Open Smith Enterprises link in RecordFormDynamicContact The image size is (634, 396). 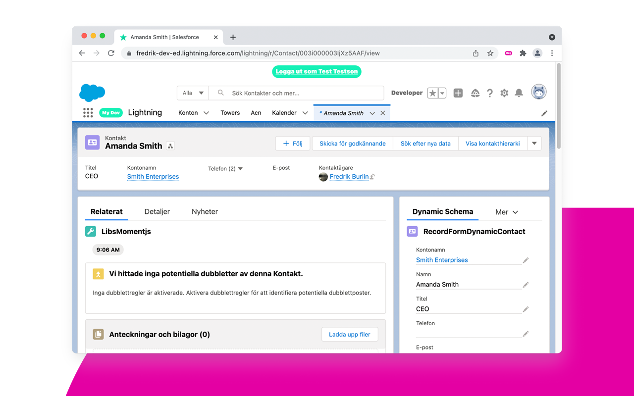click(442, 260)
